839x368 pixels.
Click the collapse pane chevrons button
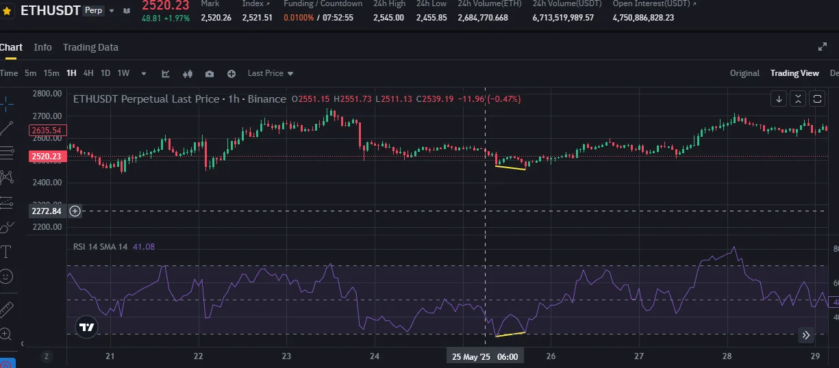tap(798, 99)
